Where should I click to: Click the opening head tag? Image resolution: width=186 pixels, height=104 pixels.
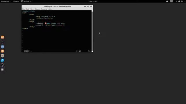[31, 15]
